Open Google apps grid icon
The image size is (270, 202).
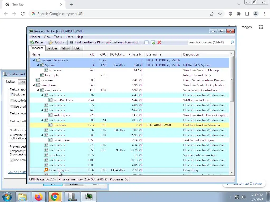(261, 27)
